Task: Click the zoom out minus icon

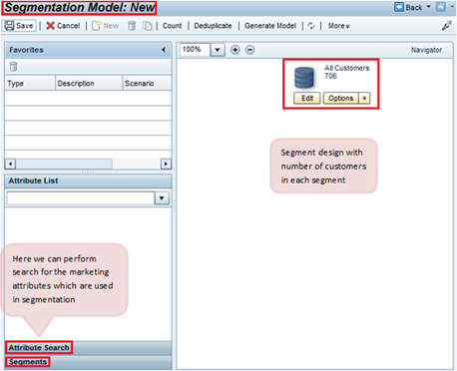Action: 249,50
